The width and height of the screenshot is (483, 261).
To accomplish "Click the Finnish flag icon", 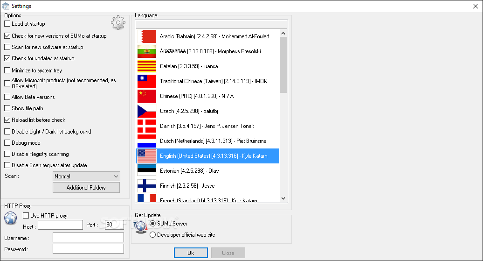I will tap(147, 186).
